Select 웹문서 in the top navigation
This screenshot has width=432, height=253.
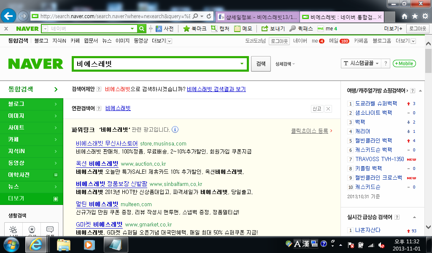coord(91,41)
